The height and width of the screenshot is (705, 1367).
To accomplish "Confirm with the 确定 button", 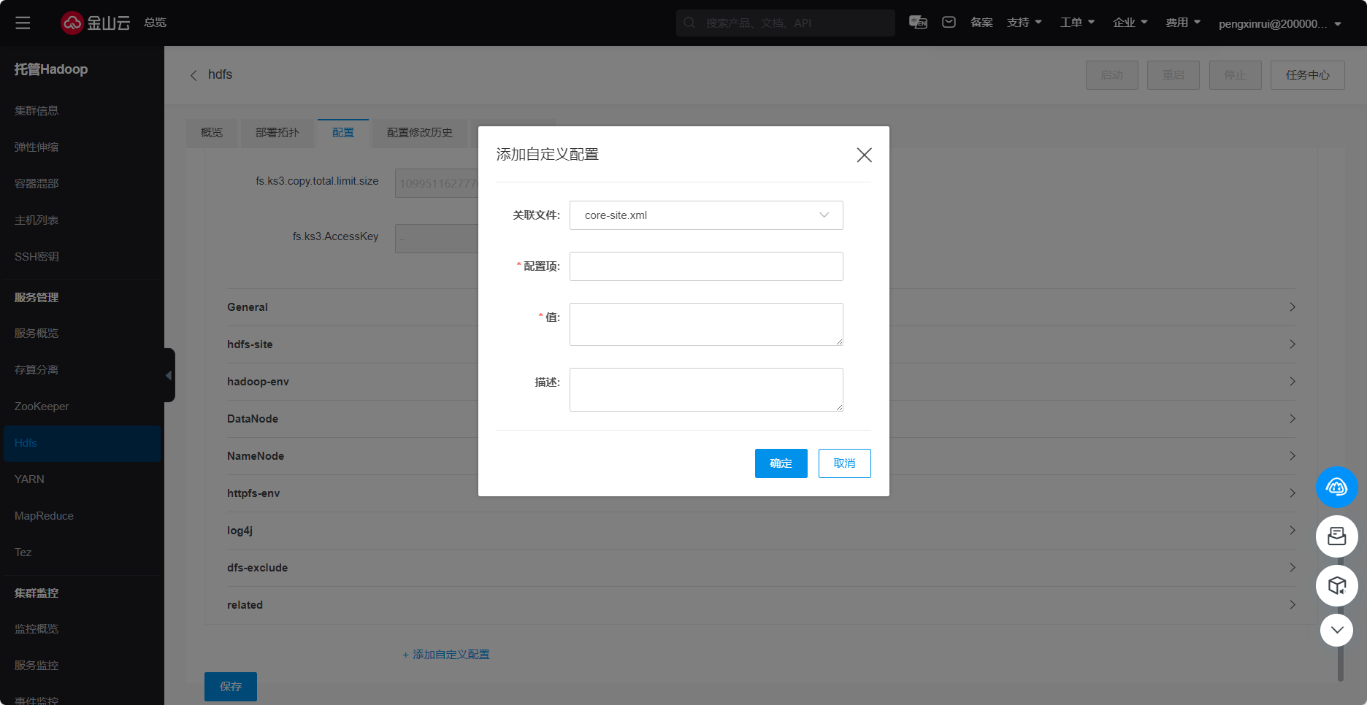I will coord(781,463).
